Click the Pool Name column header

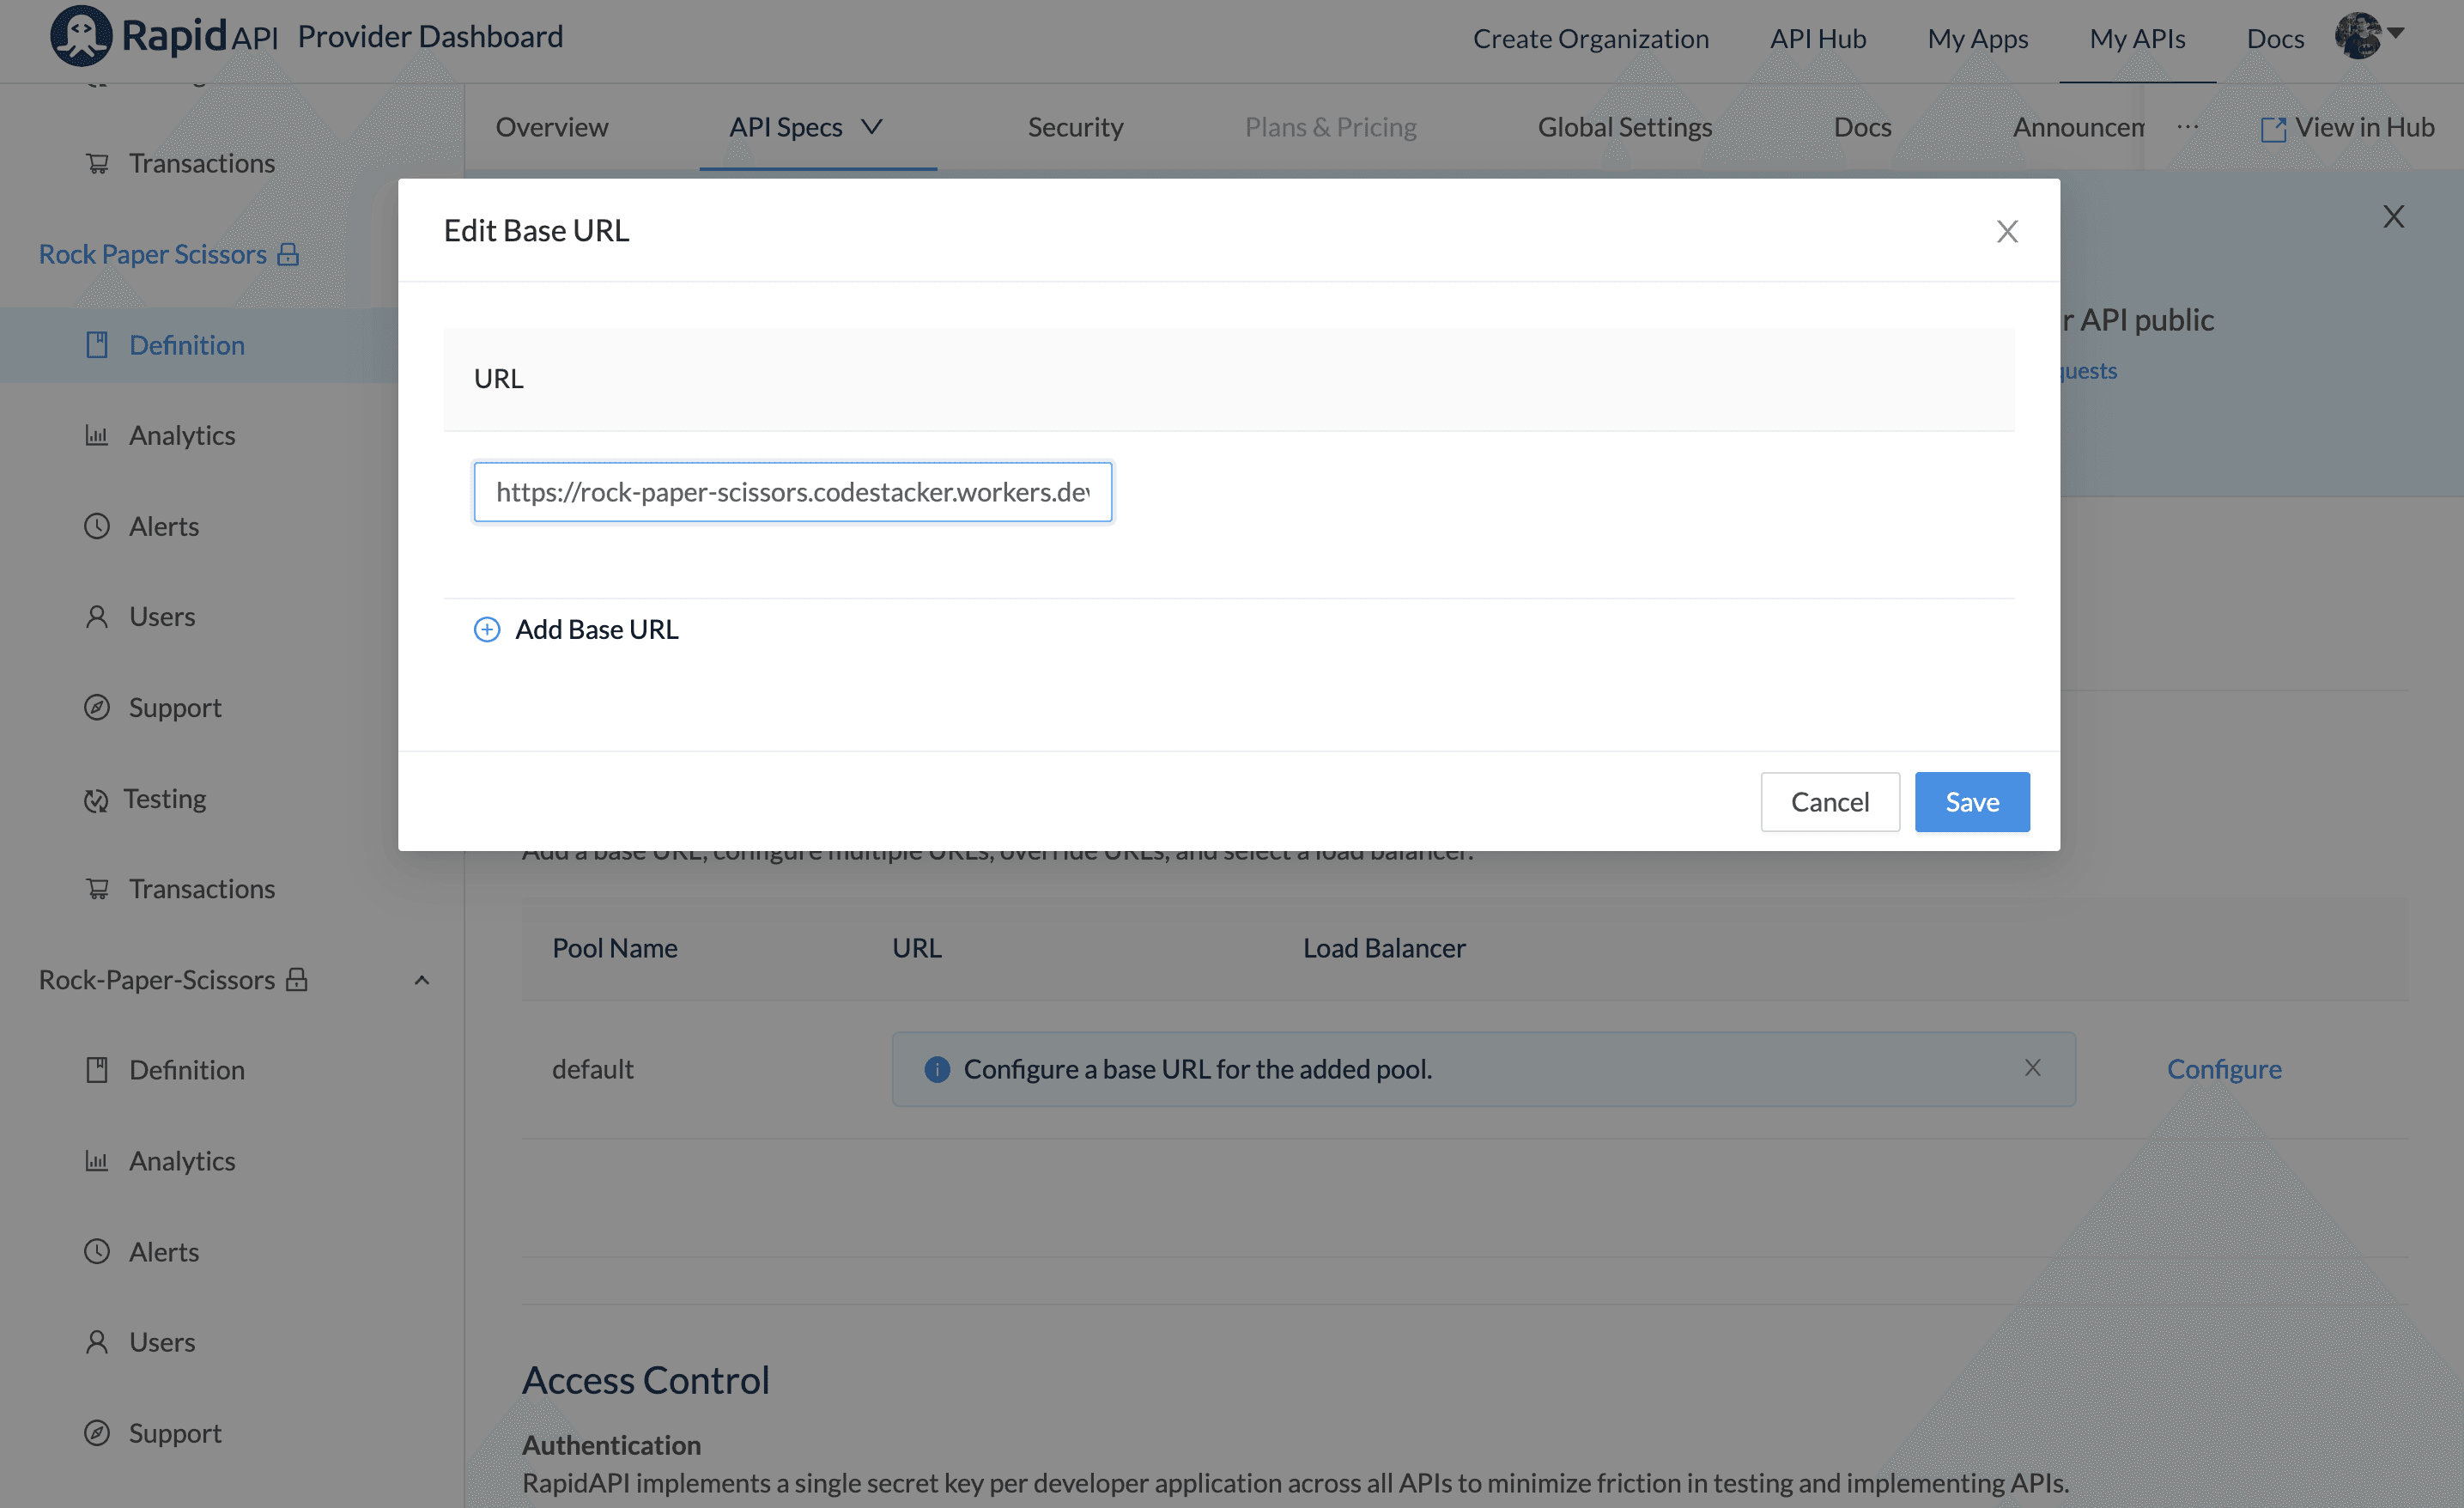pos(615,948)
